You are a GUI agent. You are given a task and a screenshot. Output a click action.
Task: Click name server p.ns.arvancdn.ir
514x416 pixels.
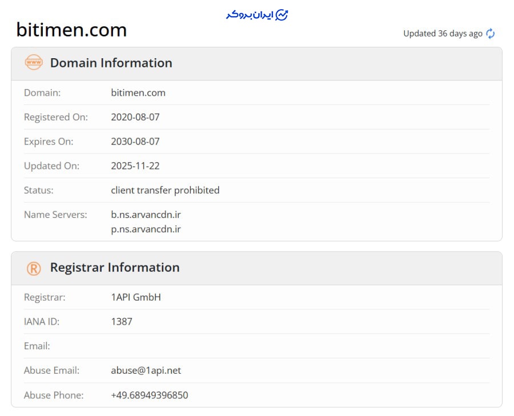click(146, 229)
